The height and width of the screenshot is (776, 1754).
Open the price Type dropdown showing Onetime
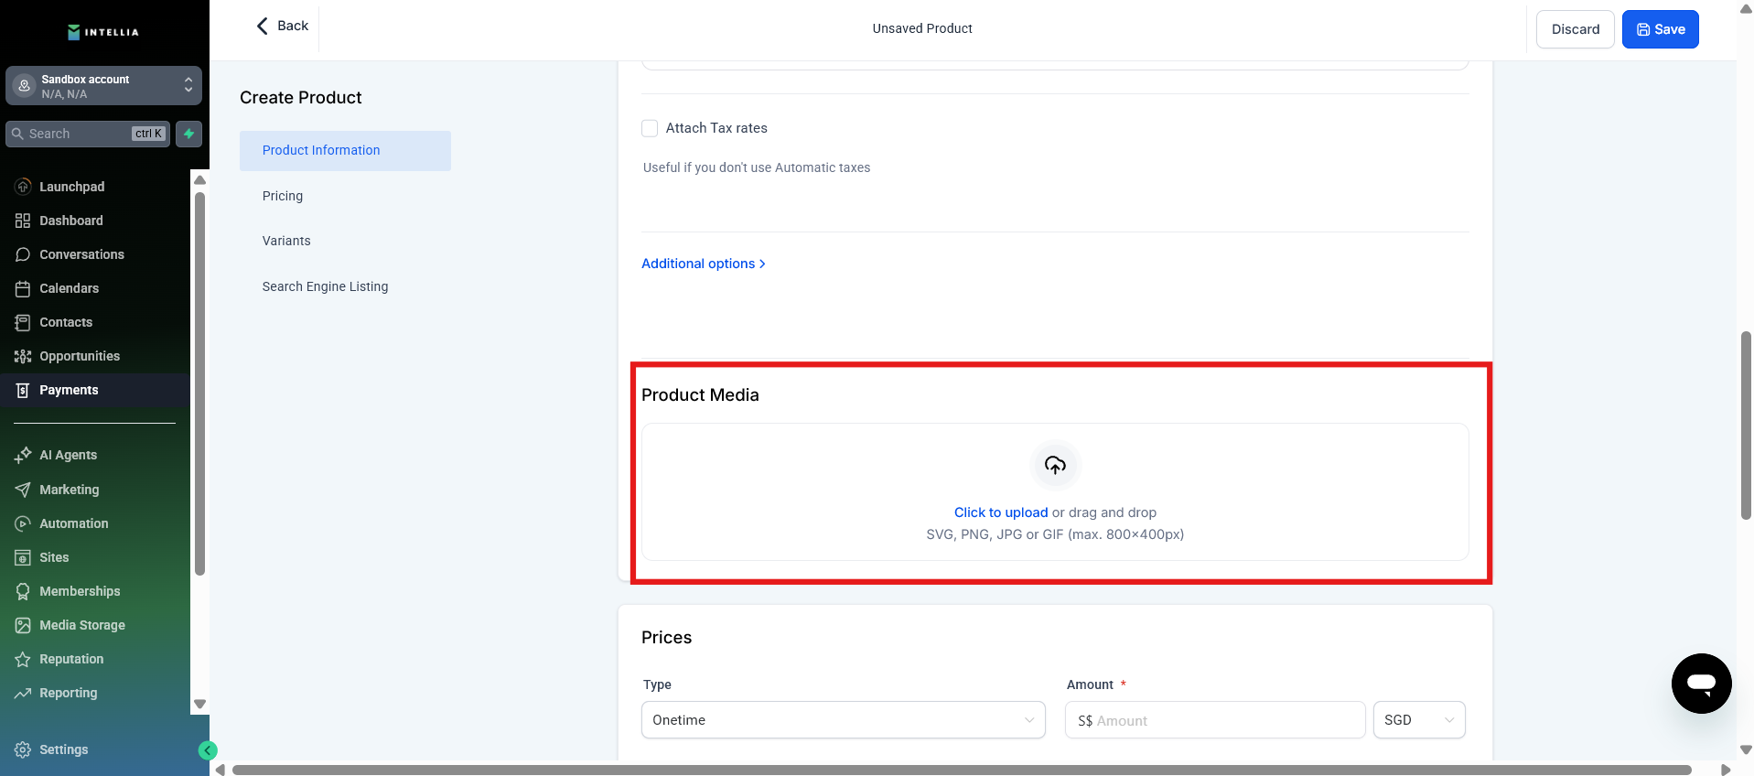(x=843, y=720)
